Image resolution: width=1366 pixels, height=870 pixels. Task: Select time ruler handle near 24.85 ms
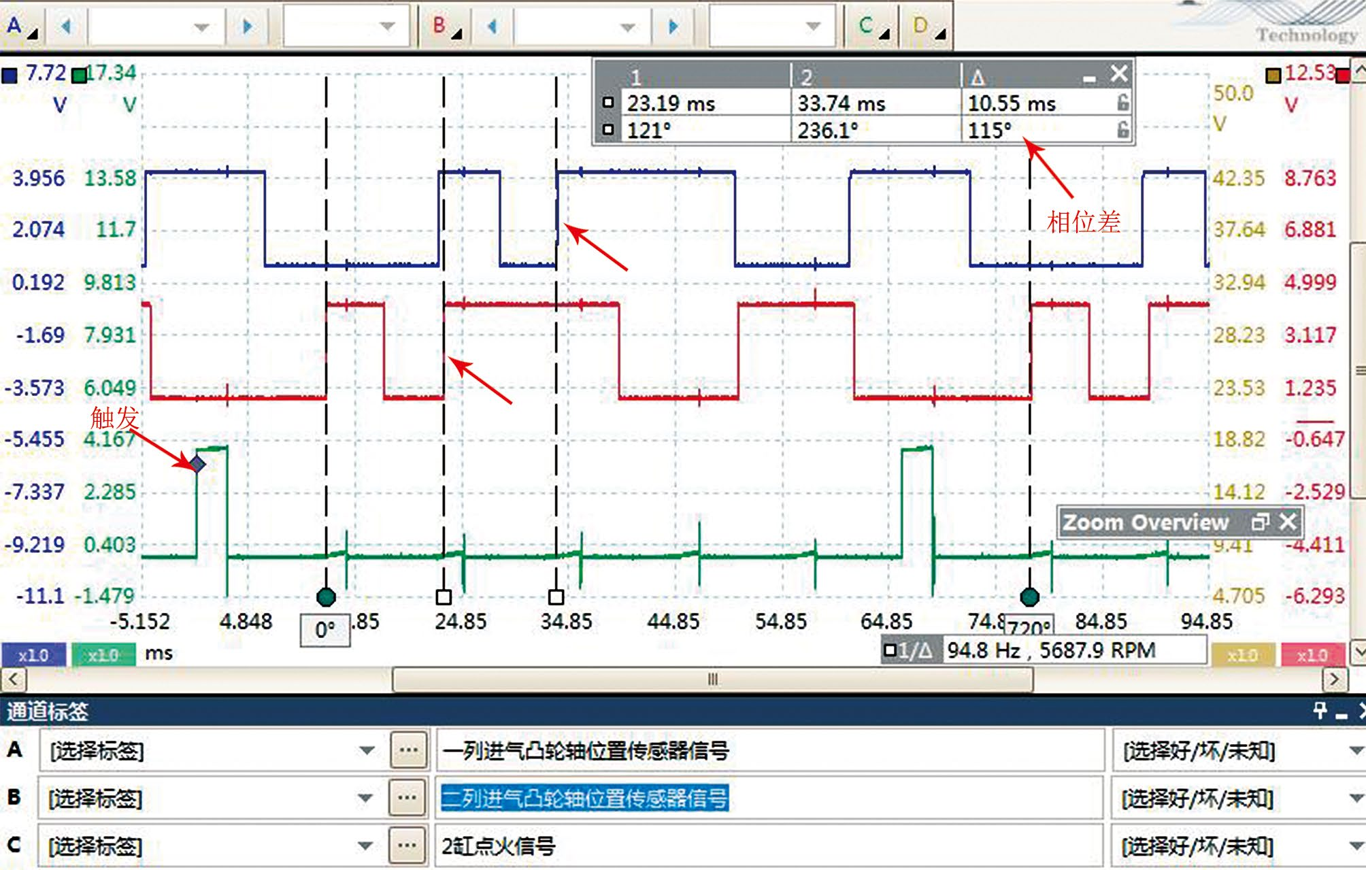pyautogui.click(x=444, y=597)
